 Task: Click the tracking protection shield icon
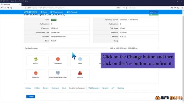point(25,8)
